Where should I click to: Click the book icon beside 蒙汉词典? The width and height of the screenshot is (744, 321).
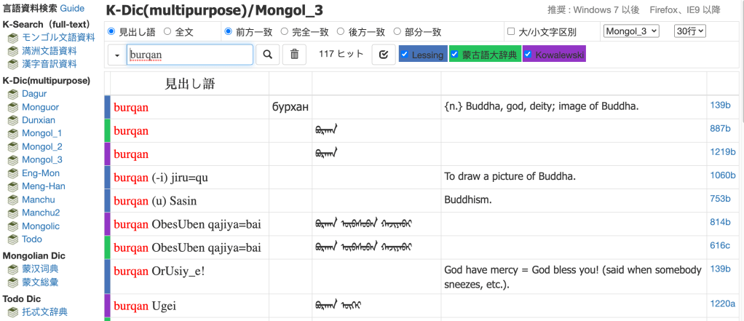(12, 269)
